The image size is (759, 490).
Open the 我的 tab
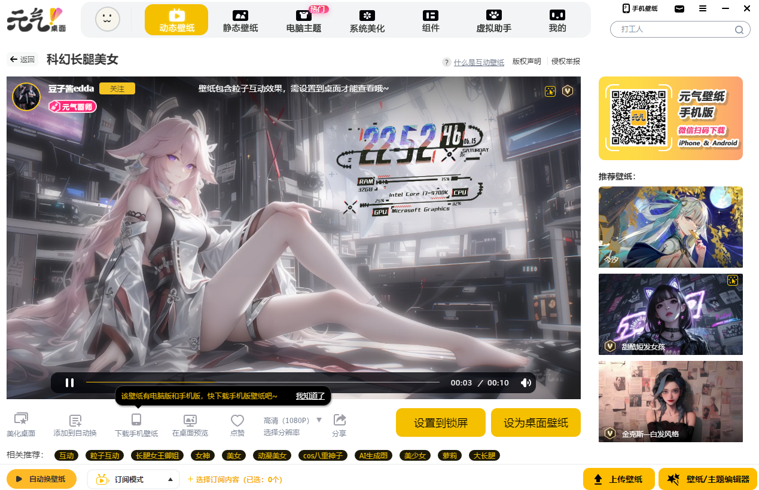point(557,20)
